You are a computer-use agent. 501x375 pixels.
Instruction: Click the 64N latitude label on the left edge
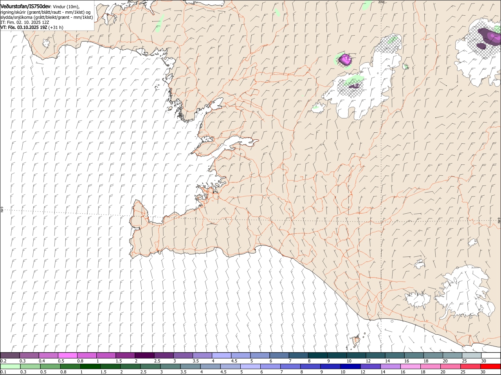point(2,210)
